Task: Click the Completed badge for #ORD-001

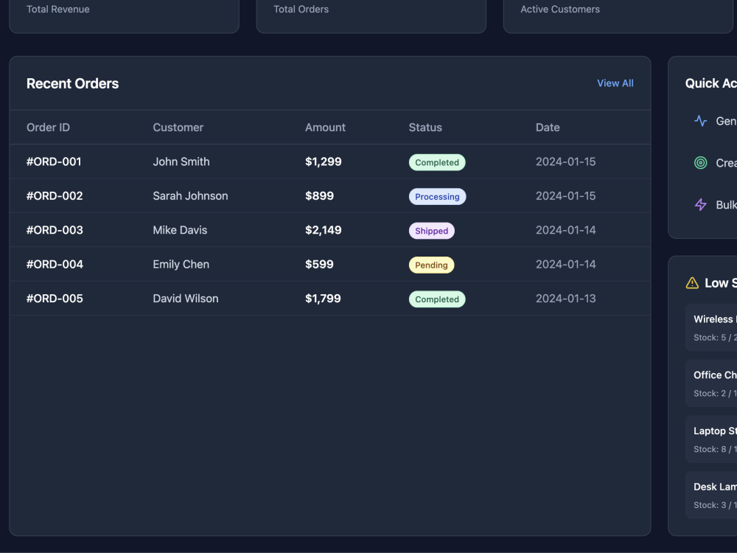Action: coord(437,162)
